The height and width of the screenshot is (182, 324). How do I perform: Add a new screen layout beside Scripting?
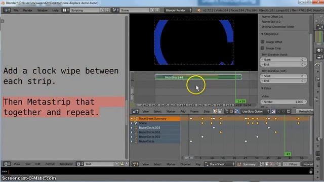coord(103,10)
